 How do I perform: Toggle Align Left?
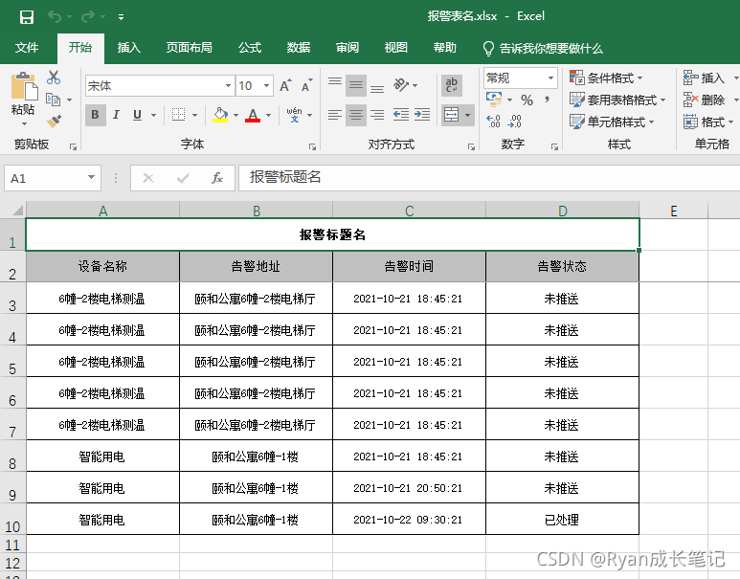tap(335, 115)
